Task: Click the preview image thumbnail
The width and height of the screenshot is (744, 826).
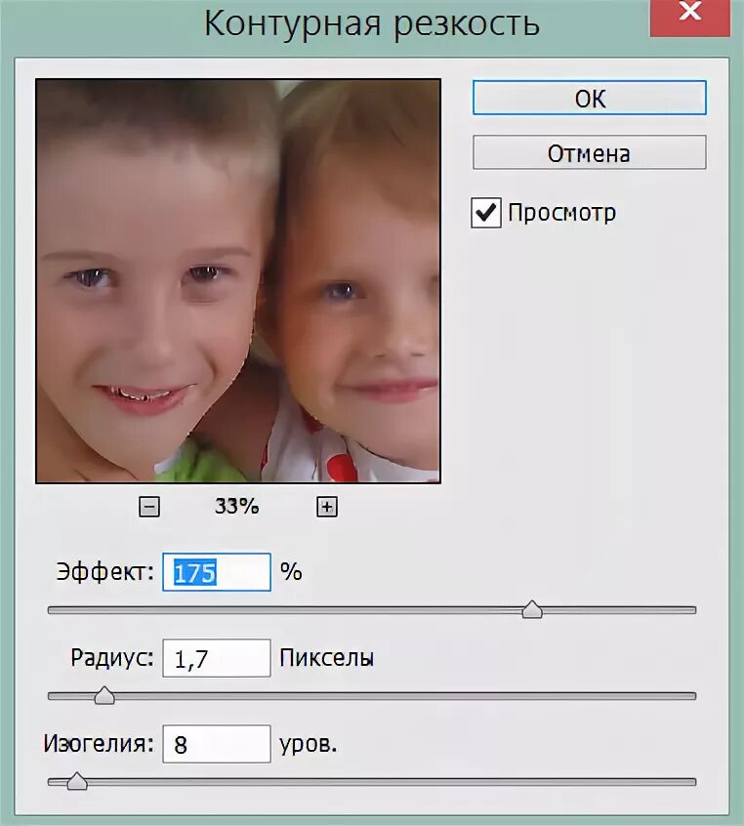Action: tap(238, 281)
